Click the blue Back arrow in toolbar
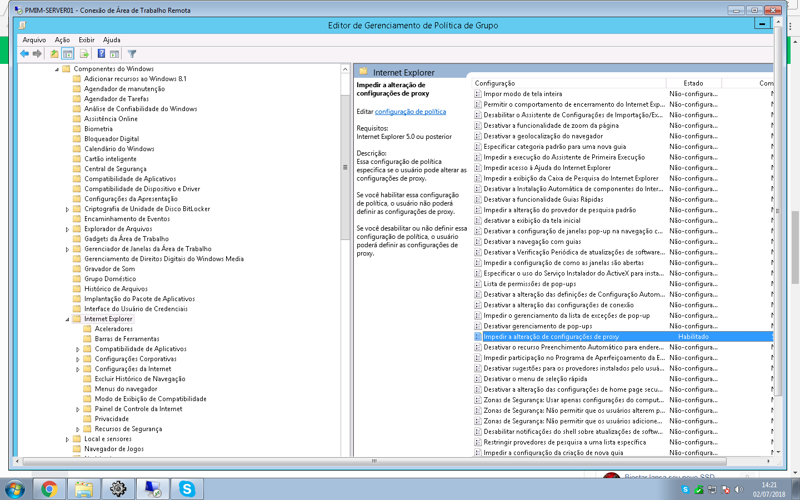This screenshot has width=800, height=500. 24,54
